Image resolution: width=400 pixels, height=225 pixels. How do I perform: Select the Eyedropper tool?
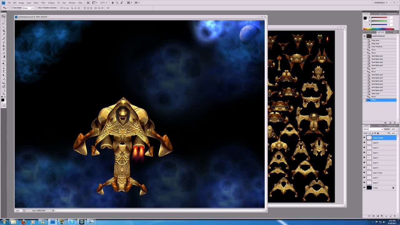(x=4, y=34)
